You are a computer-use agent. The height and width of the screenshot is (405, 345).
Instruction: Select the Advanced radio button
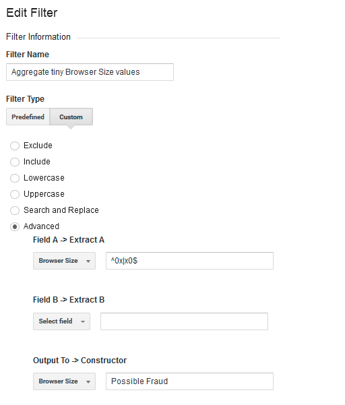click(15, 226)
